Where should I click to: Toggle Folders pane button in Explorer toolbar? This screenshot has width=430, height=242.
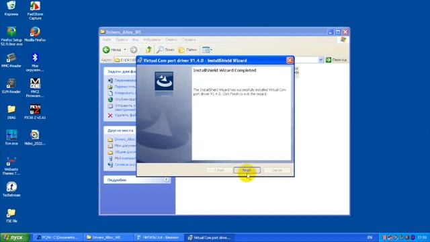point(187,50)
